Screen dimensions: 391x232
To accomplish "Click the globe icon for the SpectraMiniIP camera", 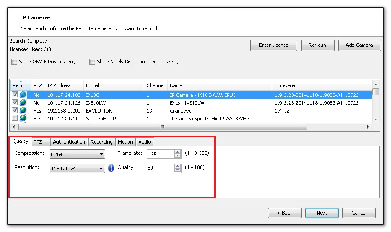I will [x=23, y=119].
